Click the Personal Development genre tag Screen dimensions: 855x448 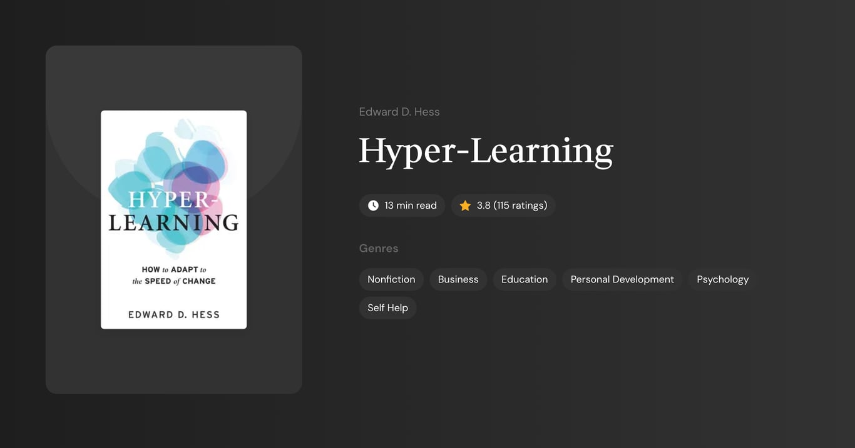click(622, 279)
